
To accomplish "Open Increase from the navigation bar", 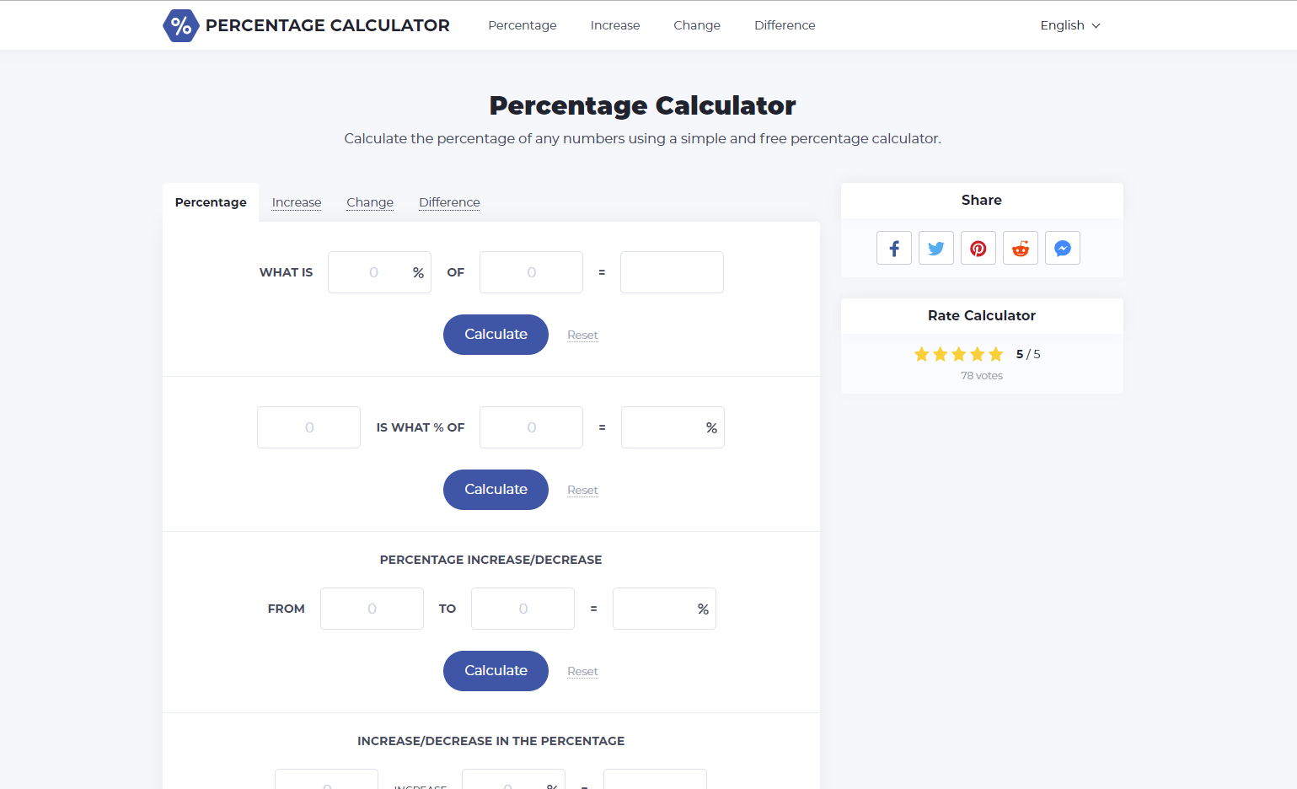I will click(614, 25).
